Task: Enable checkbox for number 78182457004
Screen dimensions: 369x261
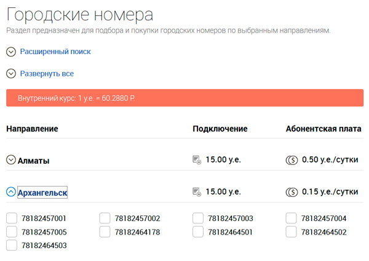Action: click(292, 218)
